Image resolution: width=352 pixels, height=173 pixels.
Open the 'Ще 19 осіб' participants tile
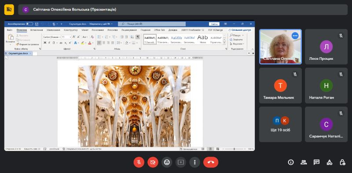pos(280,124)
